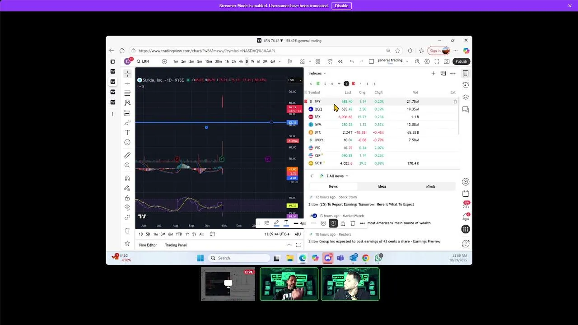
Task: Select the BTC watchlist row
Action: (382, 132)
